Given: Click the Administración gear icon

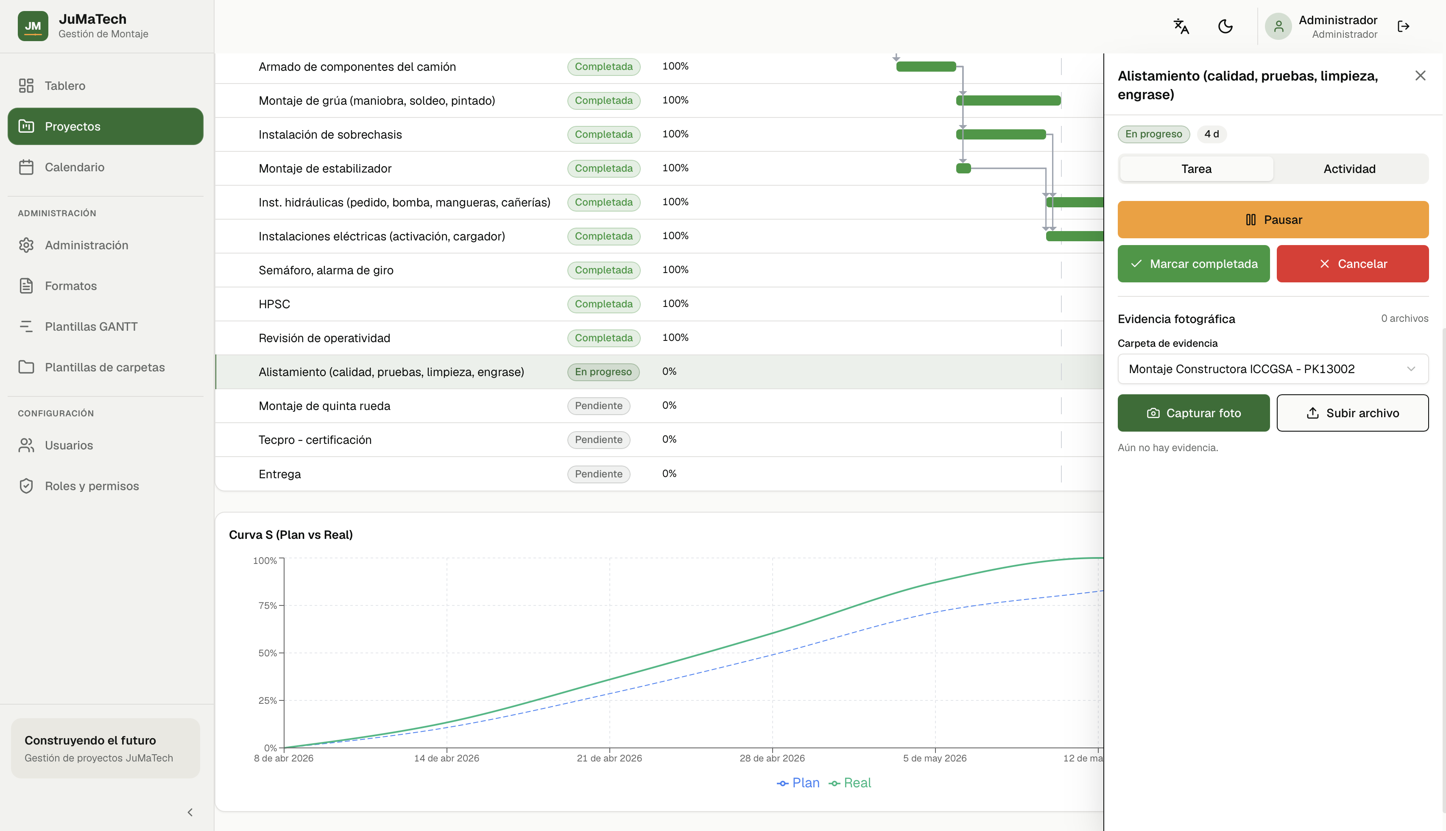Looking at the screenshot, I should tap(26, 245).
